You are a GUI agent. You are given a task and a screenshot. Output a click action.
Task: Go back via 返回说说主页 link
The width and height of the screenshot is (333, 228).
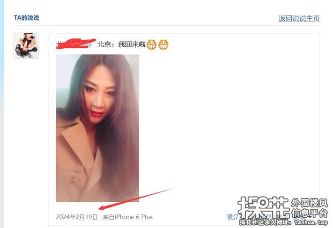pos(299,19)
